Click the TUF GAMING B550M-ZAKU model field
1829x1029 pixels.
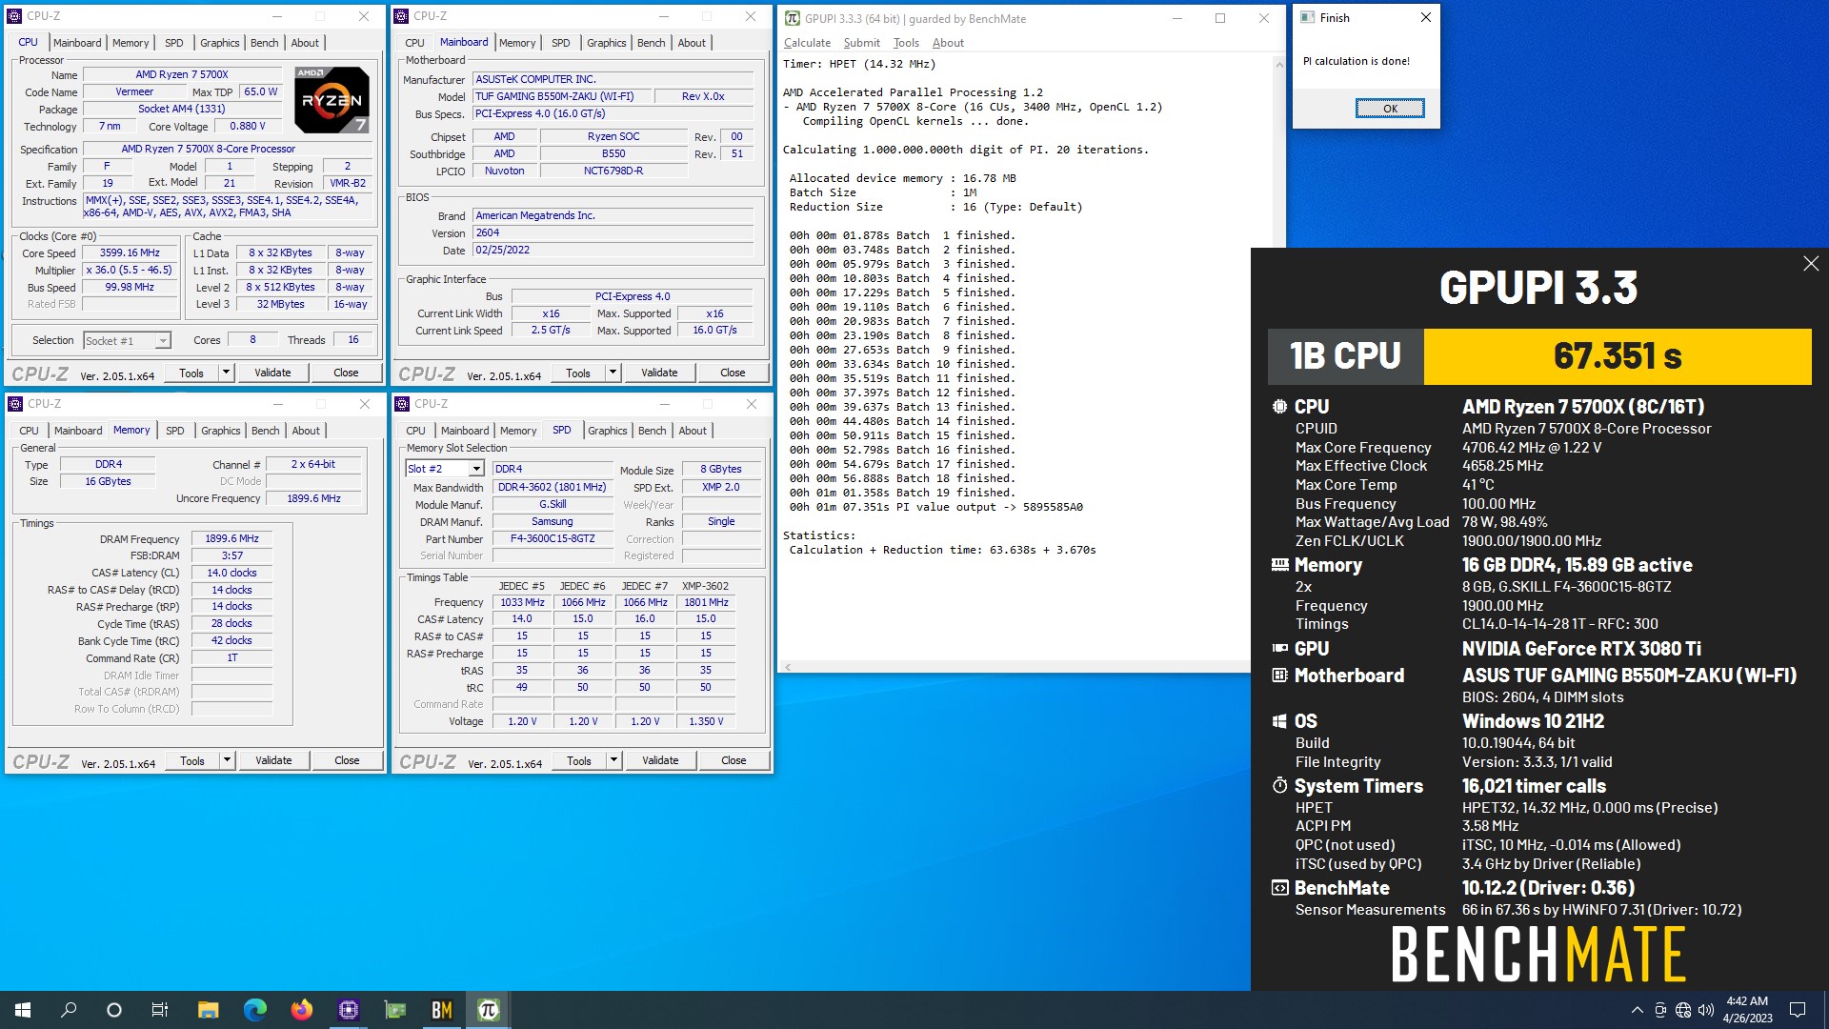561,96
